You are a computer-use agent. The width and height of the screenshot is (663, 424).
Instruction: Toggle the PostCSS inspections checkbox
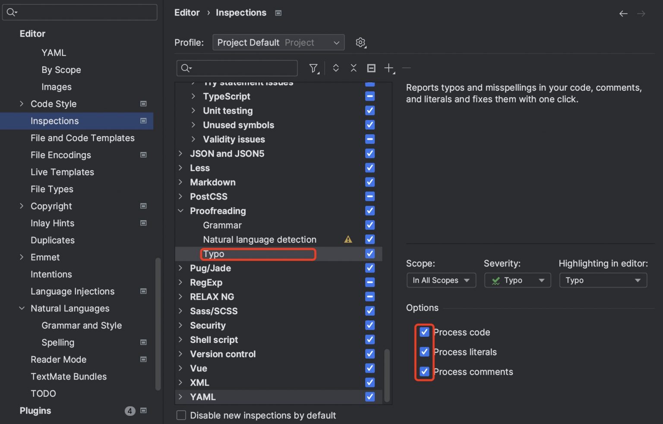(x=370, y=196)
